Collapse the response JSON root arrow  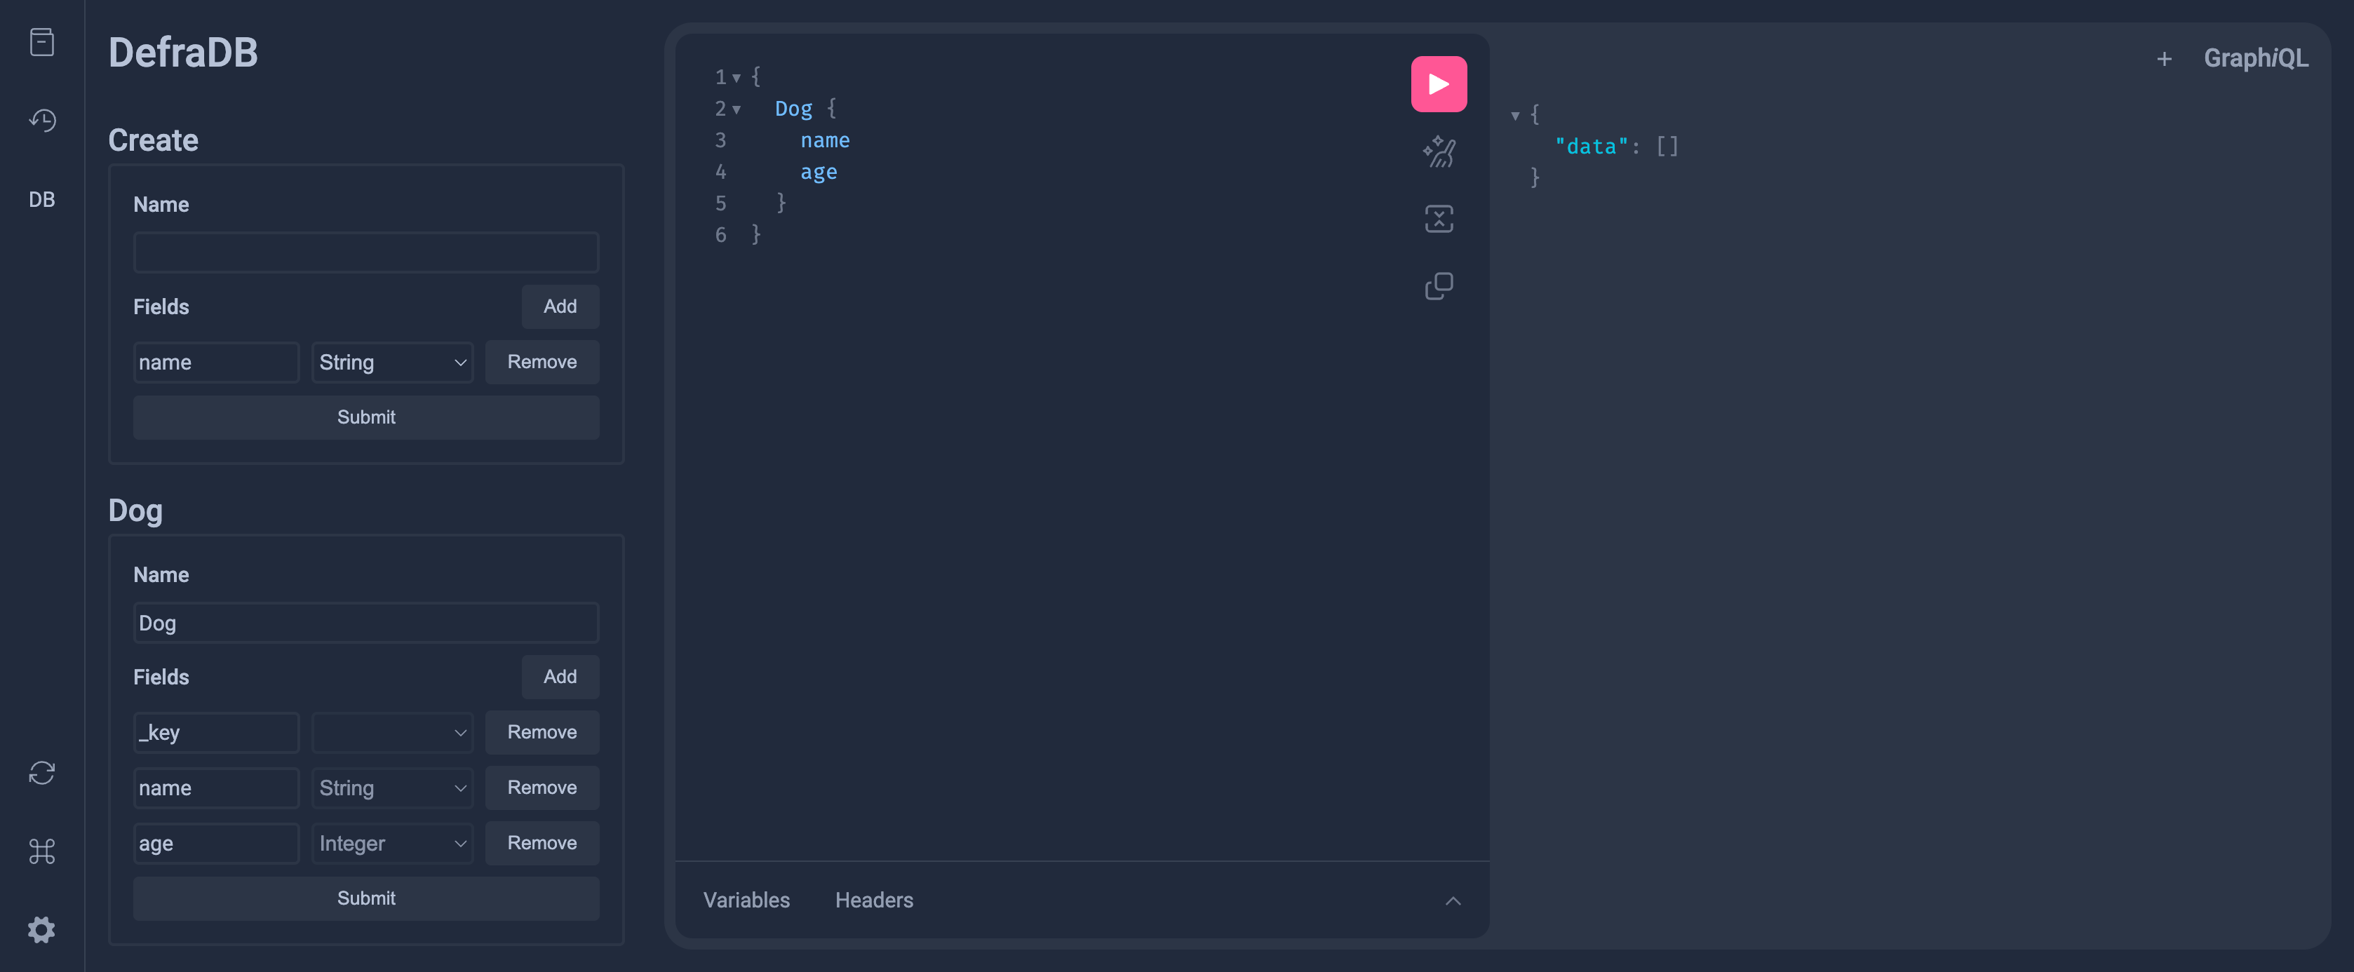click(1515, 116)
